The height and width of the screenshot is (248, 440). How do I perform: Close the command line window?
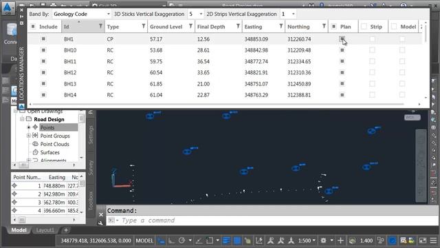pyautogui.click(x=101, y=214)
